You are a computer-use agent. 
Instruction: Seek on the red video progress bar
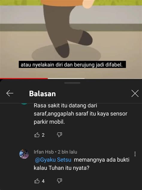coord(71,79)
